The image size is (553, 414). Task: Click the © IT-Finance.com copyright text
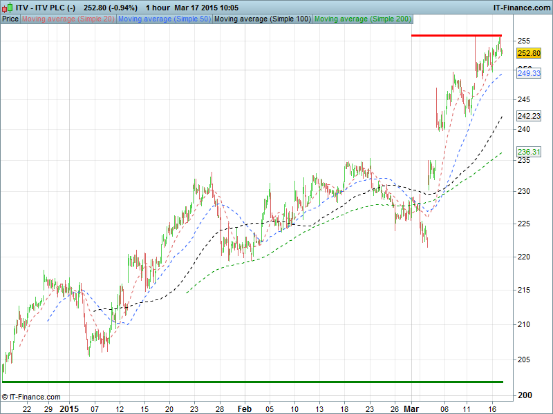pyautogui.click(x=31, y=397)
